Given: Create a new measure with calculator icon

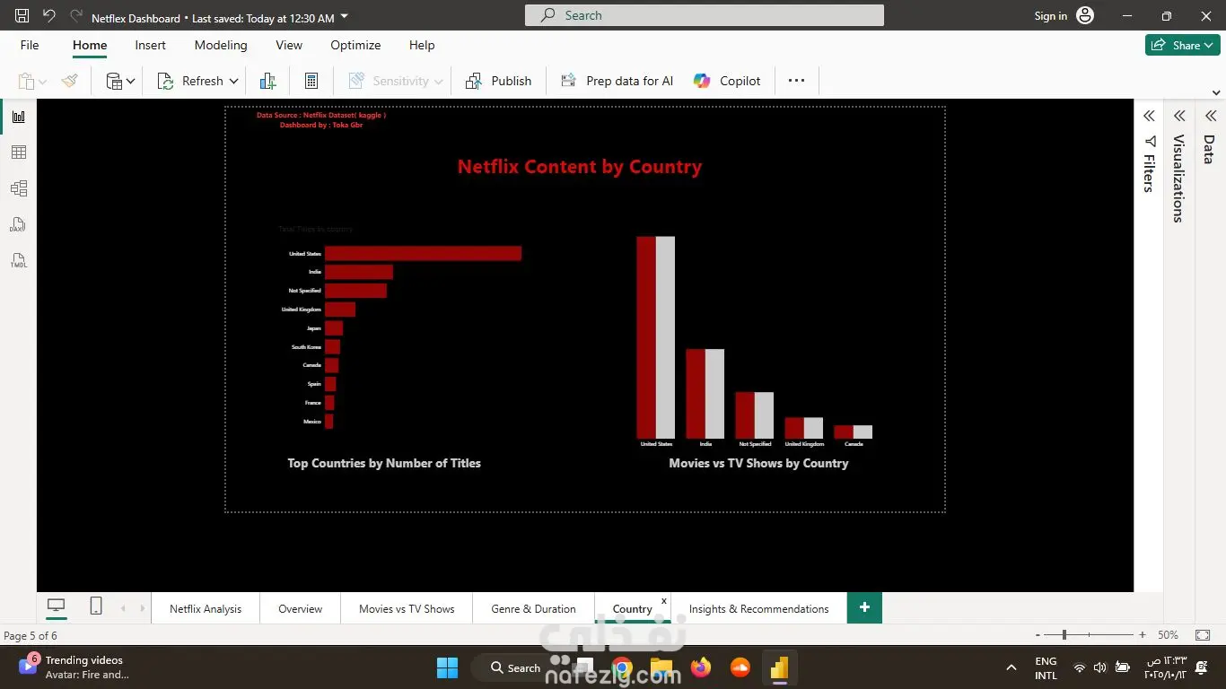Looking at the screenshot, I should (x=311, y=81).
